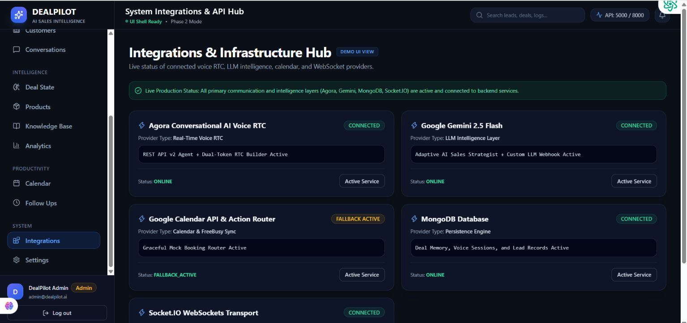
Task: Click 'Deal Memory, Voice Sessions' description text
Action: pyautogui.click(x=492, y=248)
